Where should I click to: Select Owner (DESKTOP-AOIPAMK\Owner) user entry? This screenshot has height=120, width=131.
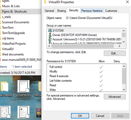84,35
